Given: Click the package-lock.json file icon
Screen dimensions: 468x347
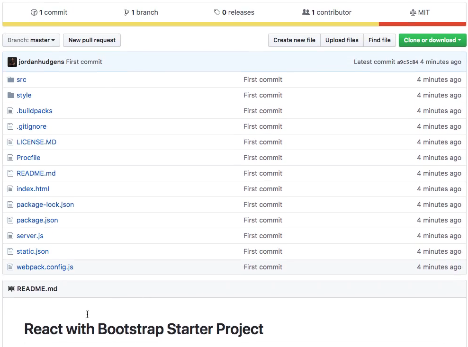Looking at the screenshot, I should pyautogui.click(x=10, y=205).
